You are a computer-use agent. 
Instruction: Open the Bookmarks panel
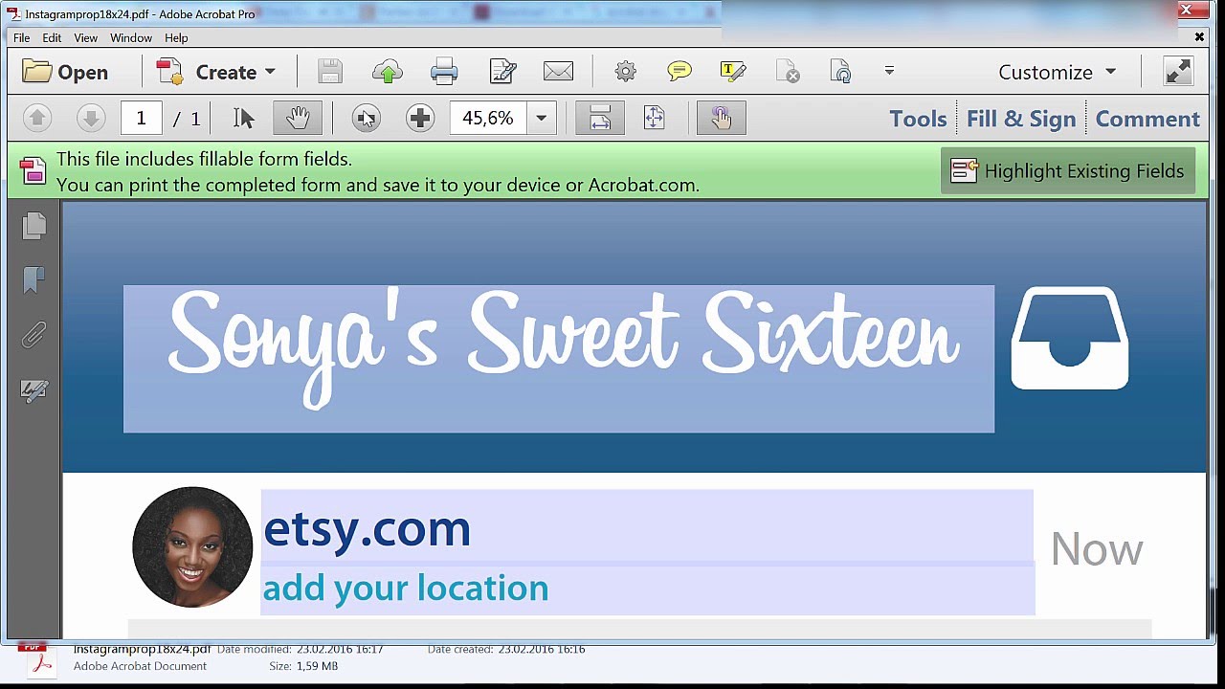tap(33, 279)
